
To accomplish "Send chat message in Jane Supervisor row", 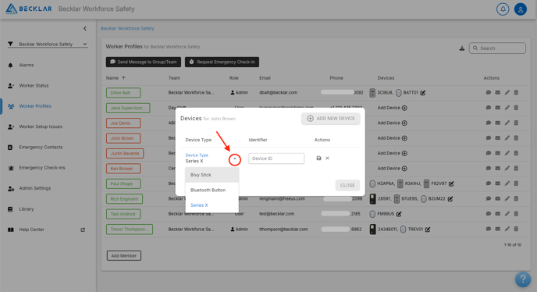I will [x=489, y=108].
